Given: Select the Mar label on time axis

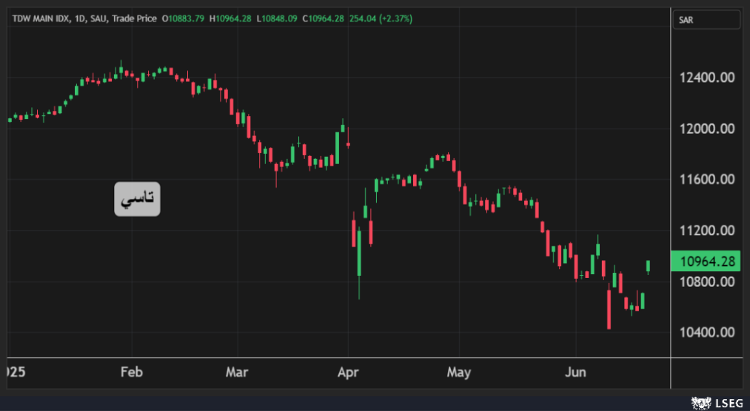Looking at the screenshot, I should point(237,372).
